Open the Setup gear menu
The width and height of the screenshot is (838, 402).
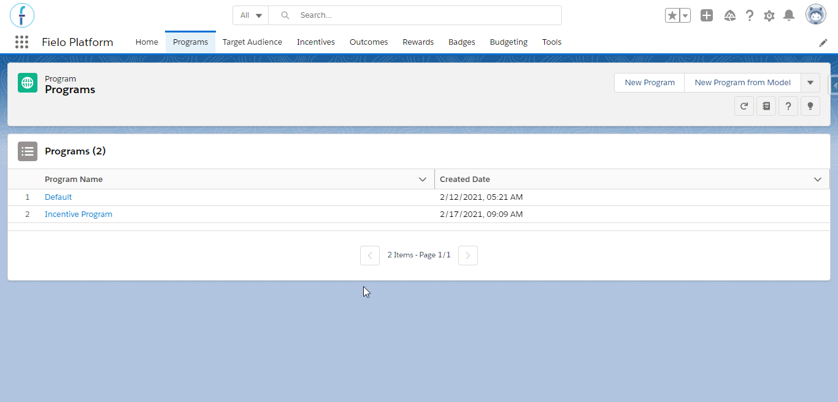769,15
